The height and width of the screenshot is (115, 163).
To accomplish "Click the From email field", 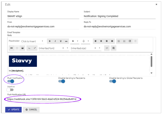I will 43,27.
